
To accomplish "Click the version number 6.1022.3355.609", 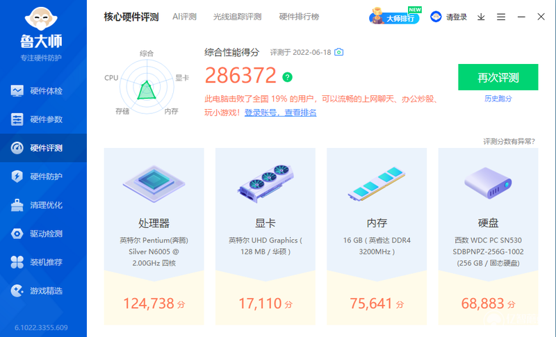I will pos(41,327).
